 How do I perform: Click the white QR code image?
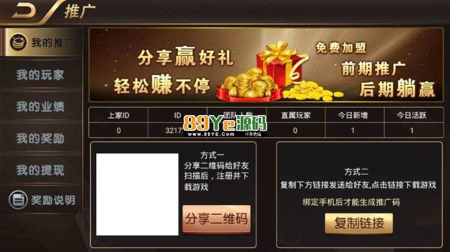[x=137, y=194]
